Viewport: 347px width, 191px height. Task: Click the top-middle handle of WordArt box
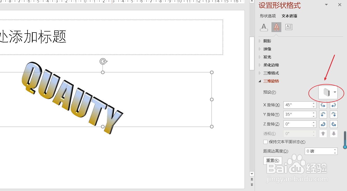pyautogui.click(x=103, y=72)
